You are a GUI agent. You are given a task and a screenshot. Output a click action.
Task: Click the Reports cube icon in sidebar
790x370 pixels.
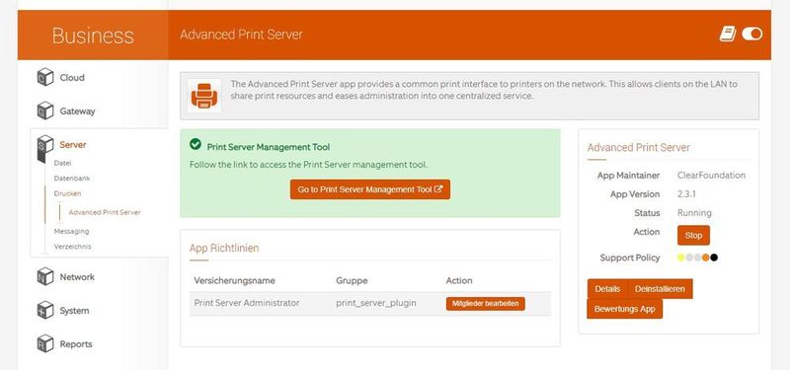tap(45, 343)
